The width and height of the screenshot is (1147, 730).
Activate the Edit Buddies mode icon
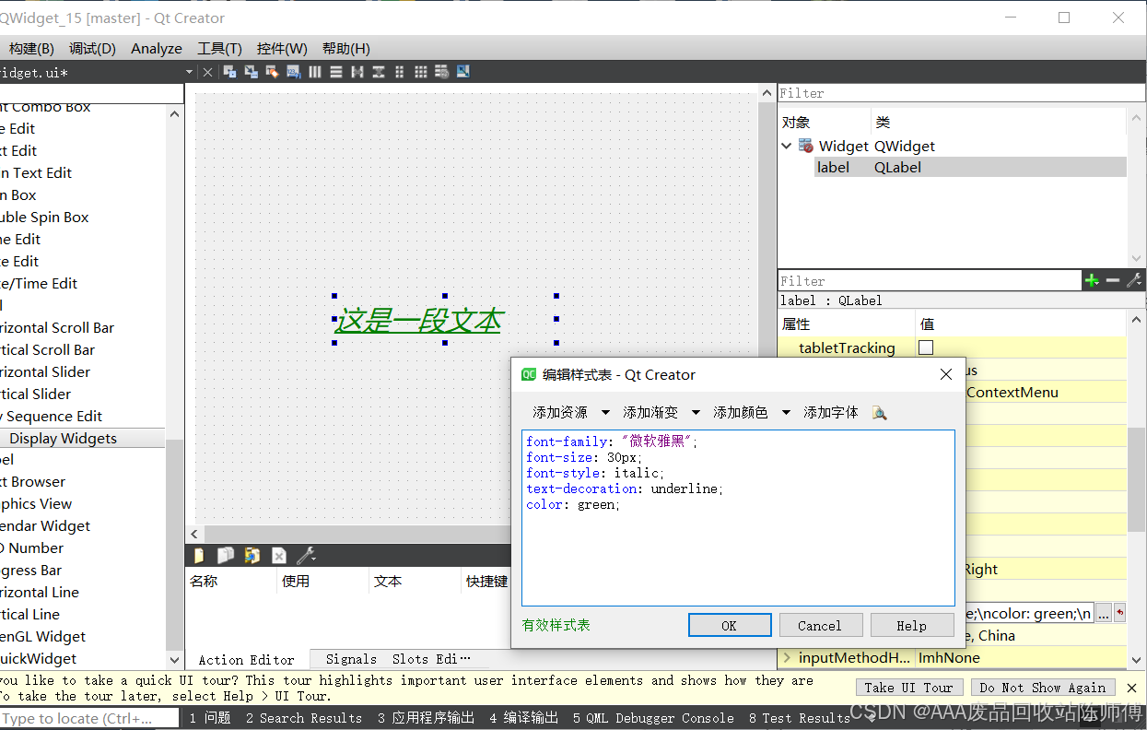tap(272, 72)
